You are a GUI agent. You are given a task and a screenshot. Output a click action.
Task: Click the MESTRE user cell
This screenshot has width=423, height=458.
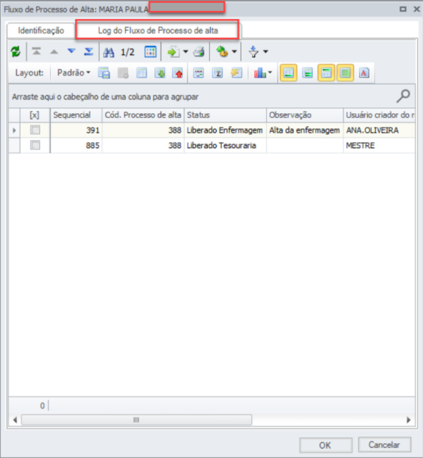tap(379, 146)
